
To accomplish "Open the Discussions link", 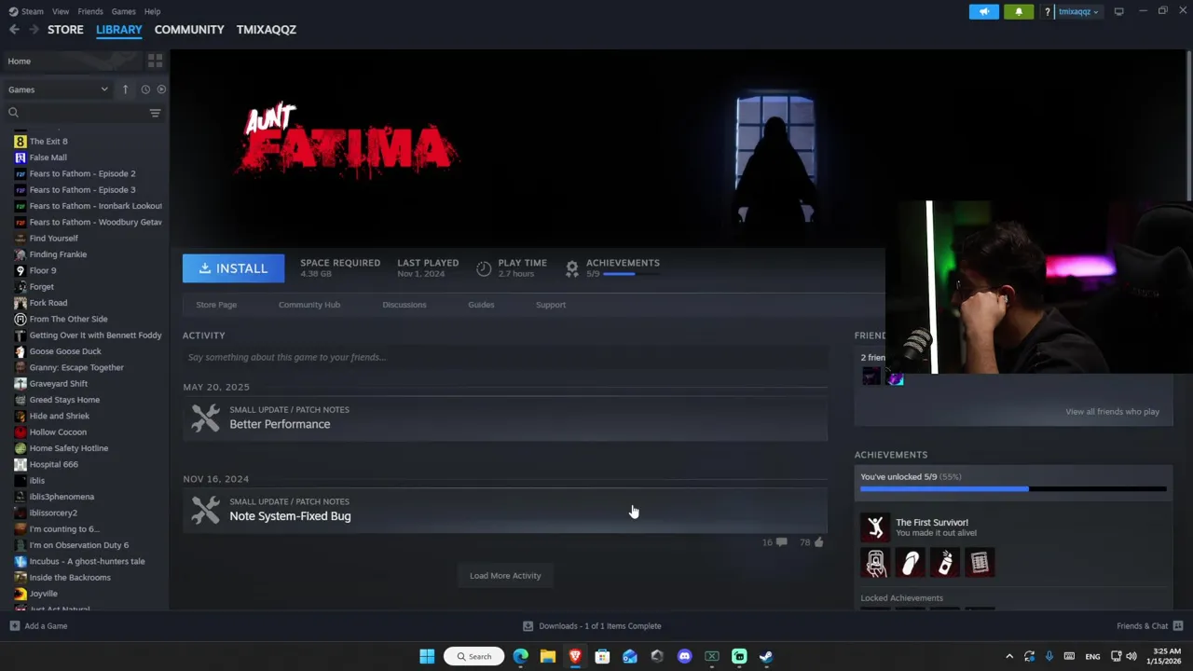I will (405, 305).
